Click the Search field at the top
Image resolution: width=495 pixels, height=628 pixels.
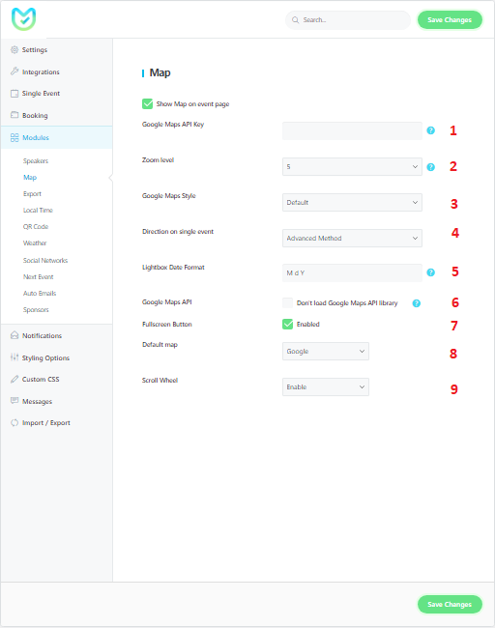pyautogui.click(x=348, y=20)
